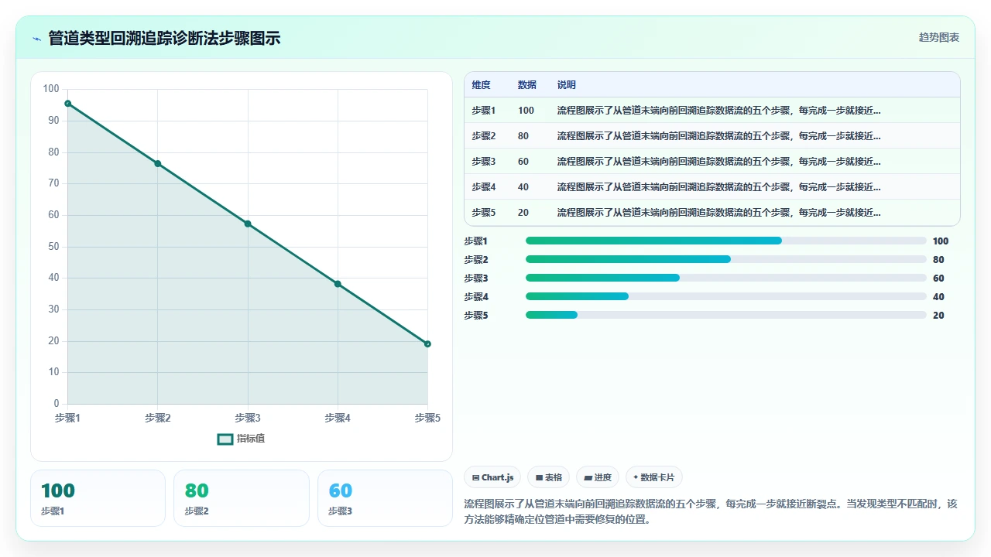Click the x-axis label 步骤1
The width and height of the screenshot is (991, 557).
(68, 419)
